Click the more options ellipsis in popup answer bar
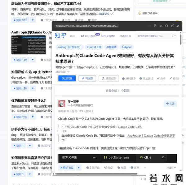186x185 pixels. (145, 168)
